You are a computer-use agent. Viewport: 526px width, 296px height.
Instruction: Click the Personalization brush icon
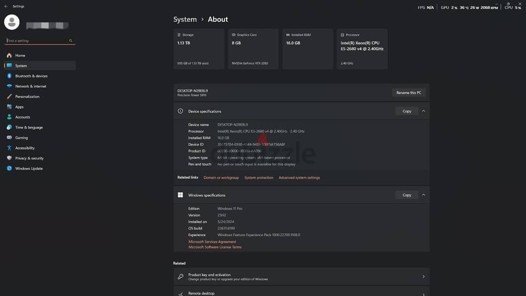pyautogui.click(x=9, y=97)
